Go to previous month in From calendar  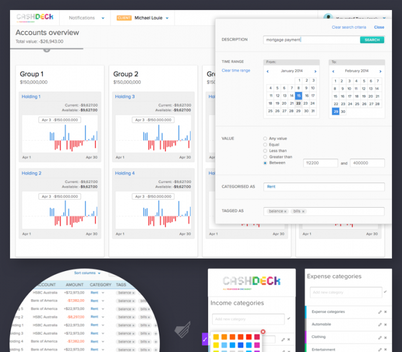tap(267, 72)
